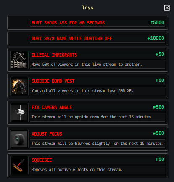Pick the Adjust Focus title
The height and width of the screenshot is (182, 174).
[x=47, y=134]
